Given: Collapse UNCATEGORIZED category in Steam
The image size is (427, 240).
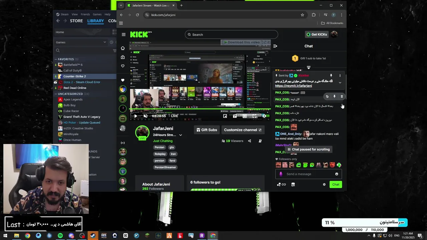Looking at the screenshot, I should pyautogui.click(x=56, y=94).
